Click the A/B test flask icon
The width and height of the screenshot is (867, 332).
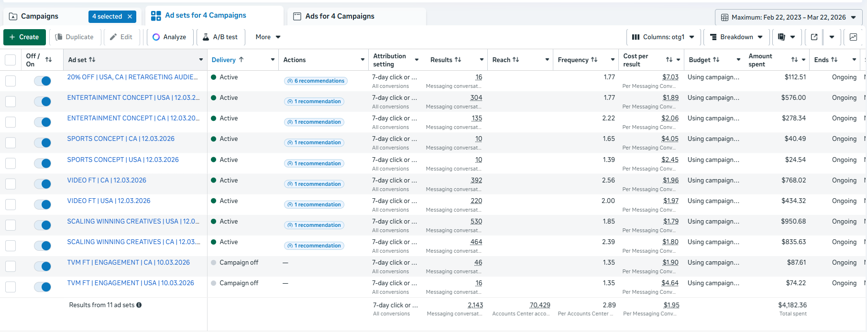coord(206,37)
